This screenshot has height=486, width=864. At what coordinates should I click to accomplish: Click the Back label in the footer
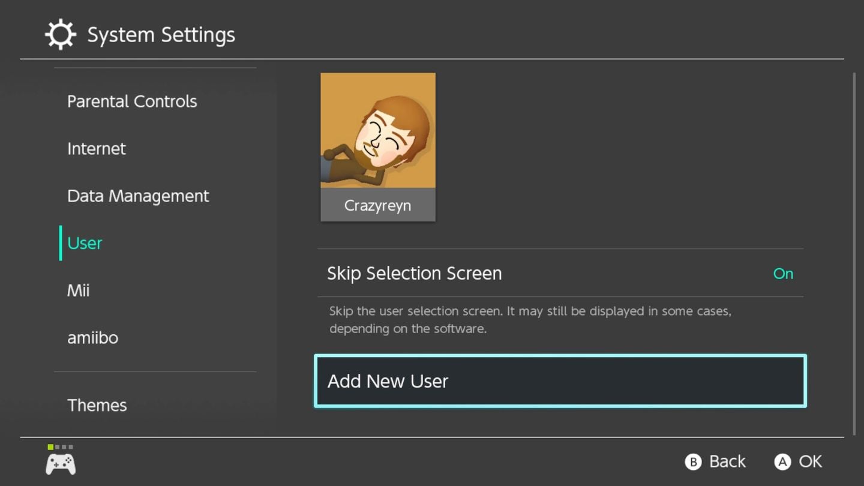(727, 461)
